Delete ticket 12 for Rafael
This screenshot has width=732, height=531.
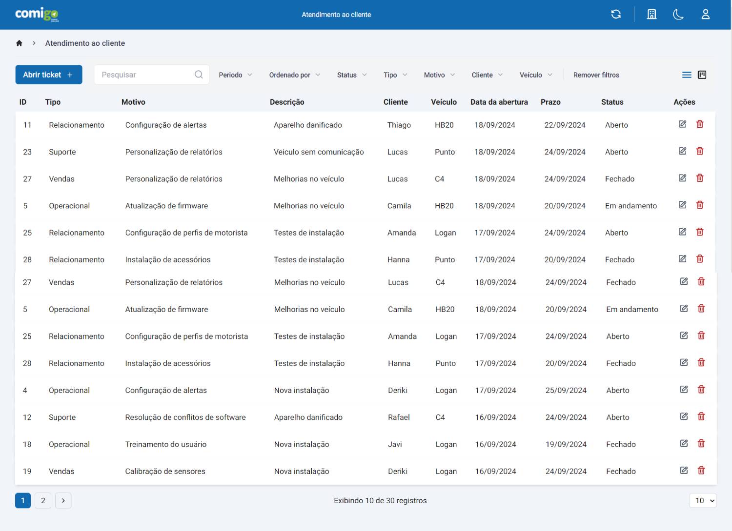tap(701, 416)
